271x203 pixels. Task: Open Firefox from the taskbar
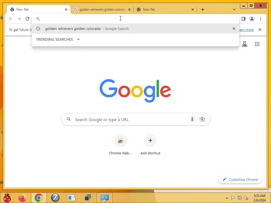point(22,198)
